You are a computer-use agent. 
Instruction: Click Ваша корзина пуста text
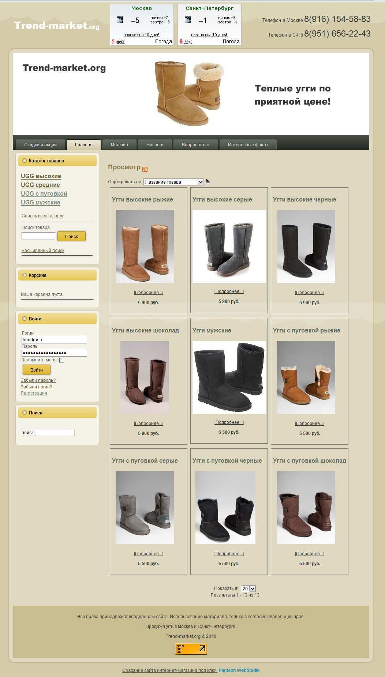pyautogui.click(x=42, y=294)
